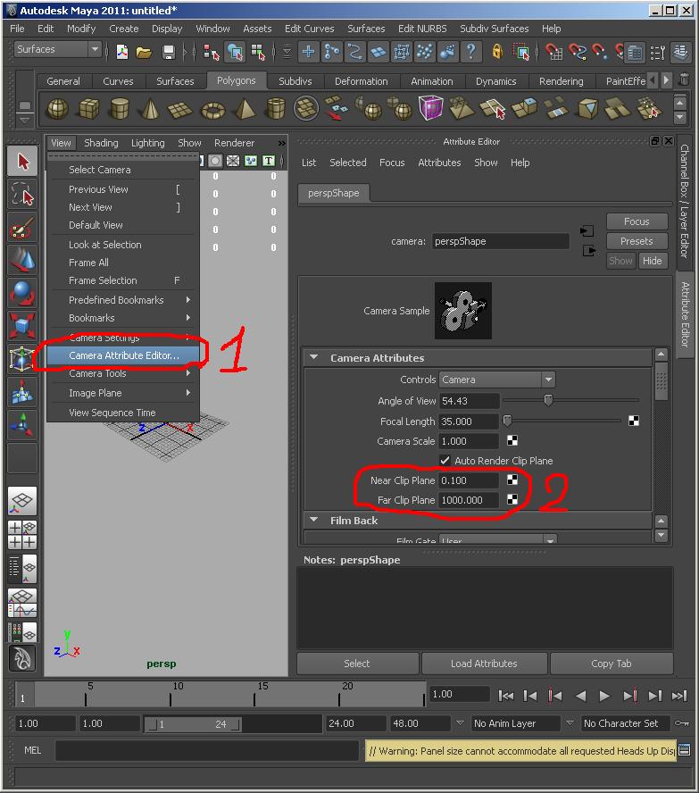Image resolution: width=699 pixels, height=793 pixels.
Task: Pick the Scale tool icon
Action: [x=23, y=325]
